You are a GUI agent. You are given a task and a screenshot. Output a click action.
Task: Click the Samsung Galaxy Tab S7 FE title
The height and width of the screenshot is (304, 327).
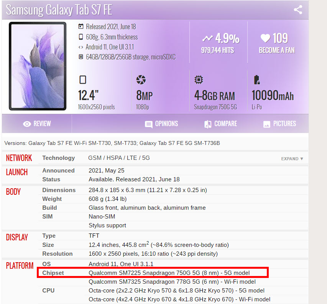point(59,10)
